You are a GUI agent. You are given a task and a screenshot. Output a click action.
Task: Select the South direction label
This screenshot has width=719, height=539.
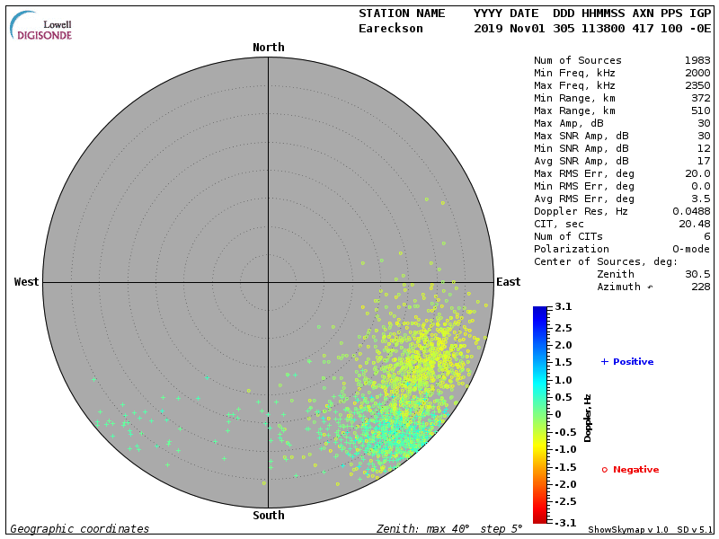coord(268,516)
